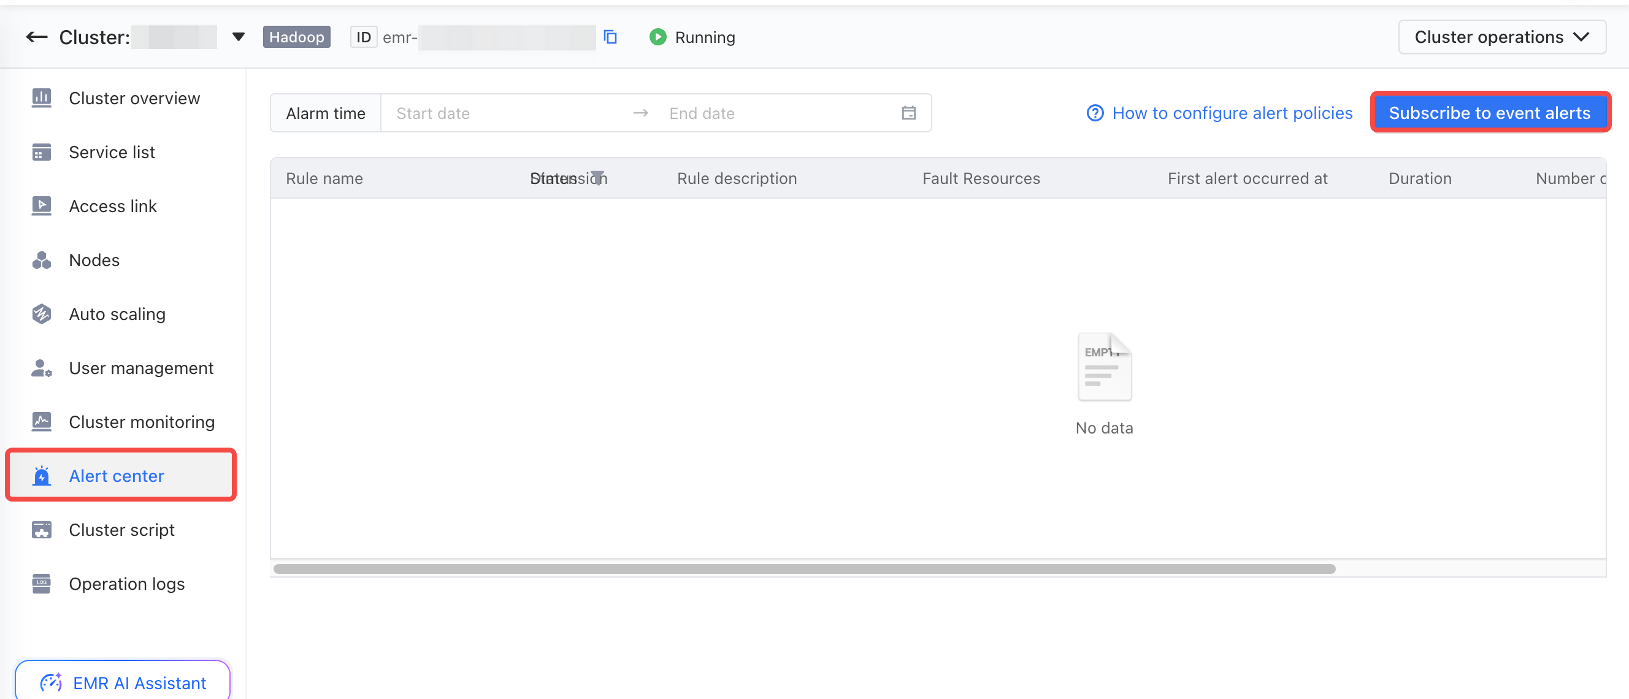Click the horizontal table scrollbar
Viewport: 1629px width, 699px height.
(x=805, y=569)
